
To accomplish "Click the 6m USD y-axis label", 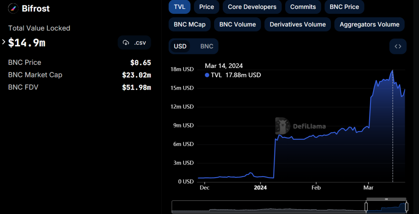I will click(183, 144).
